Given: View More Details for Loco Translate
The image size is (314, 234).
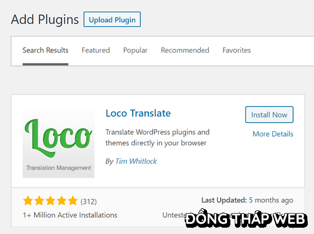Looking at the screenshot, I should [x=273, y=134].
